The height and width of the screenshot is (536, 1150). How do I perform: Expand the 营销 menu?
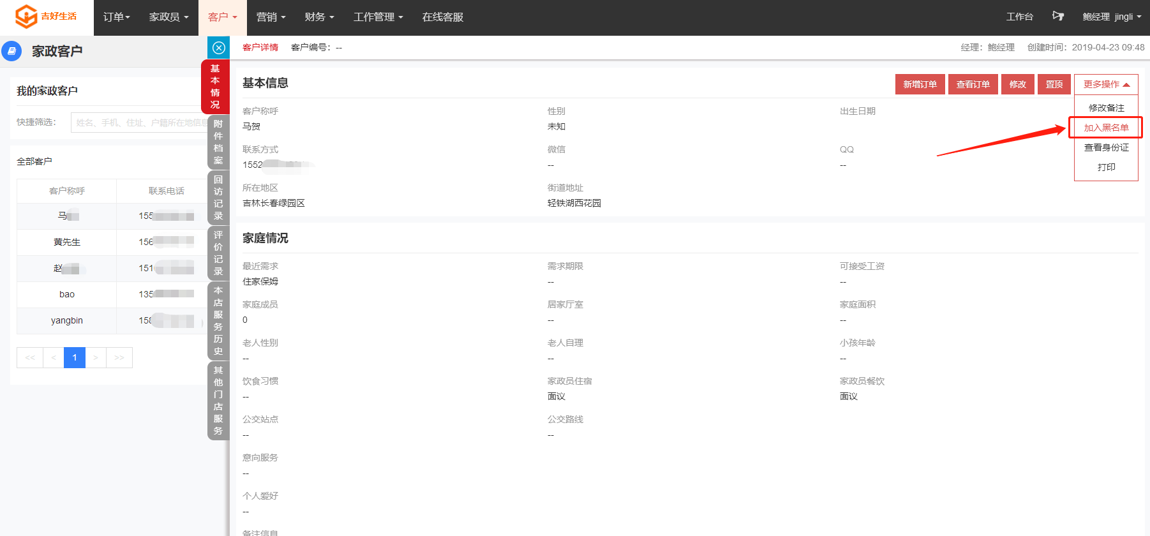pos(271,17)
